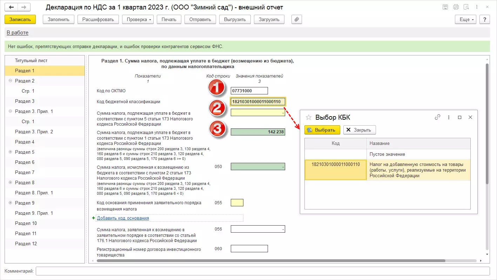This screenshot has width=497, height=280.
Task: Collapse the Раздел 2 node
Action: tap(10, 81)
